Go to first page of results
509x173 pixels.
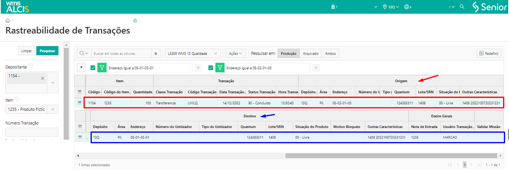[x=450, y=165]
